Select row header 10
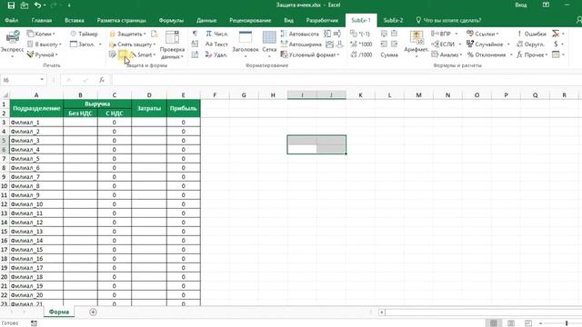 pyautogui.click(x=4, y=186)
